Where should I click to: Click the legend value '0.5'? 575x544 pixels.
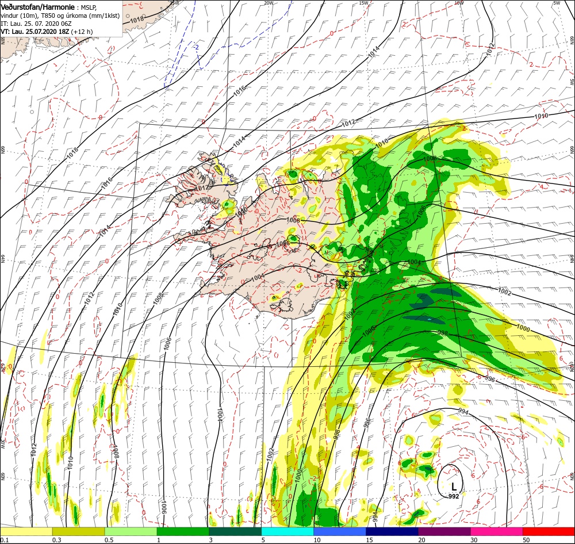point(109,540)
